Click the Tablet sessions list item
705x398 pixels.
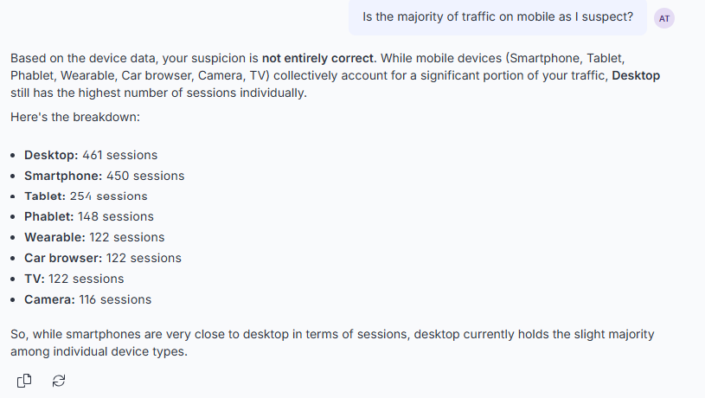coord(86,196)
